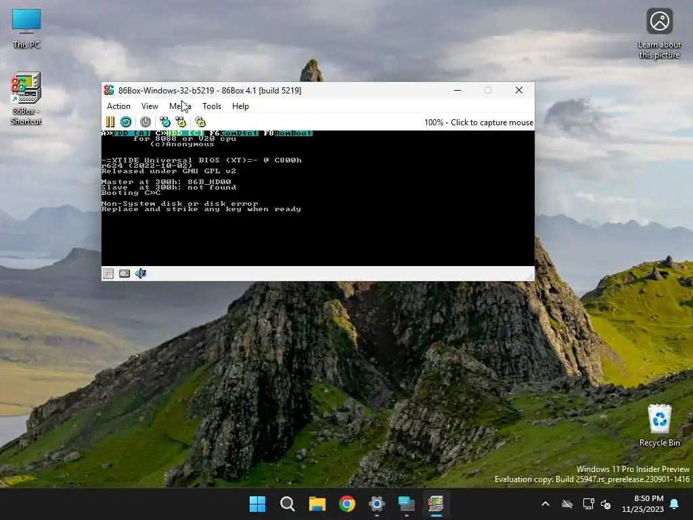Select the This PC desktop icon

[x=26, y=28]
